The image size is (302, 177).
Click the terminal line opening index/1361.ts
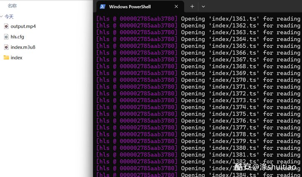click(x=198, y=19)
